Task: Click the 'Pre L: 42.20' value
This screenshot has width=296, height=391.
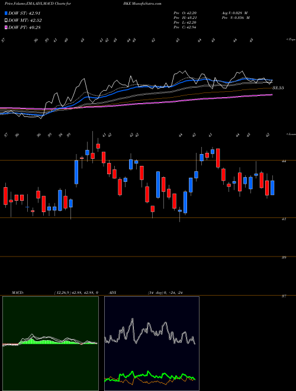Action: [185, 23]
